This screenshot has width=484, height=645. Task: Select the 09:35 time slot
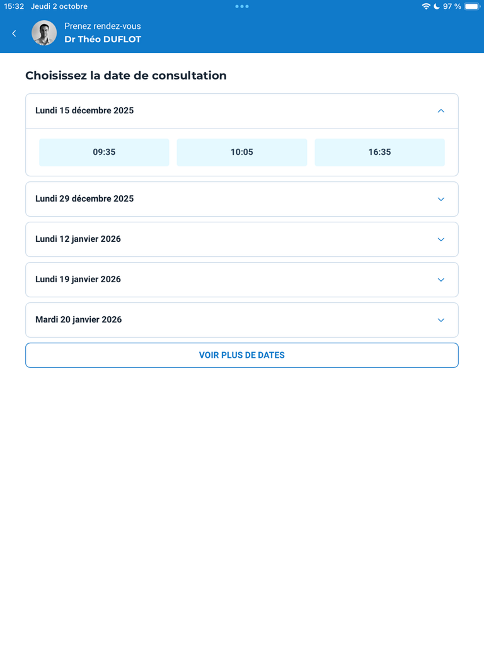(x=104, y=152)
